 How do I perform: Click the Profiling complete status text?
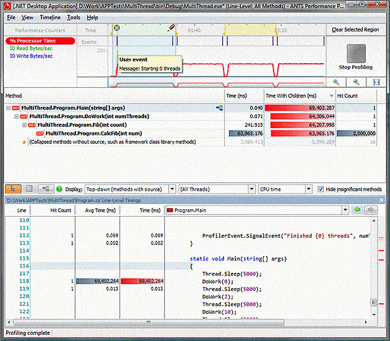pyautogui.click(x=28, y=333)
